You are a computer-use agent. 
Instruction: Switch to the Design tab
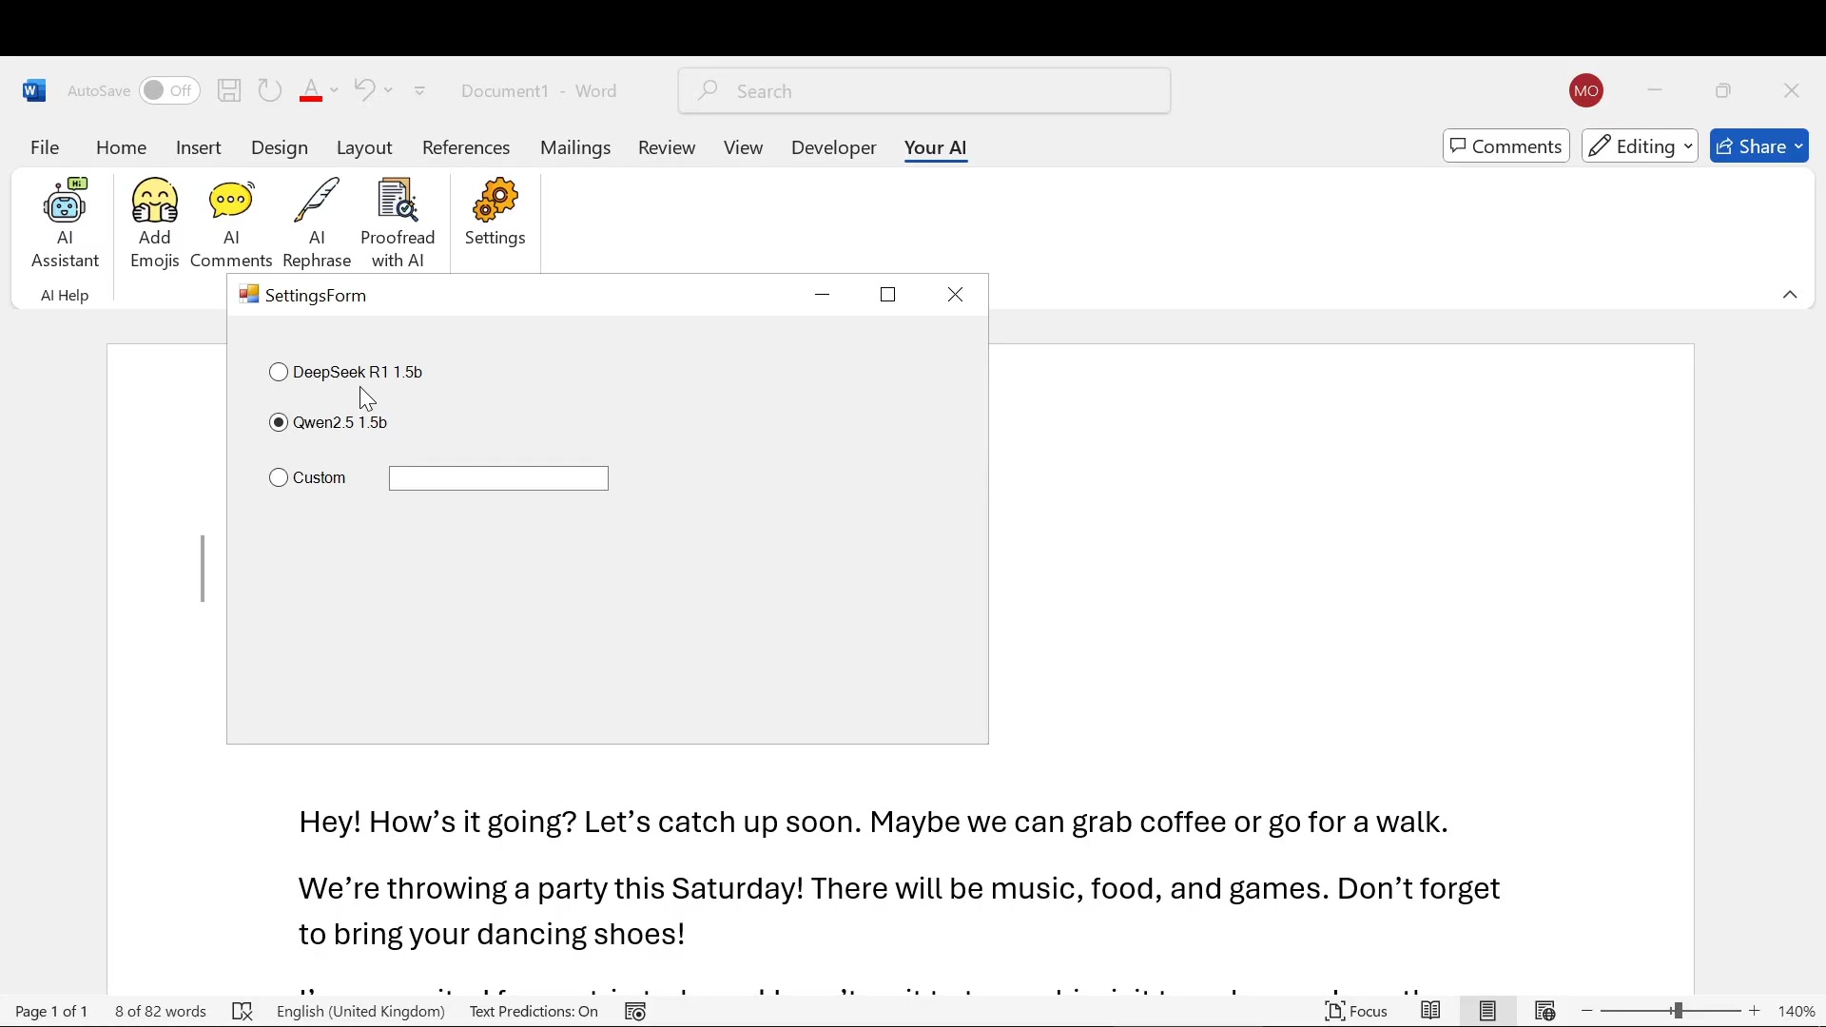(280, 147)
